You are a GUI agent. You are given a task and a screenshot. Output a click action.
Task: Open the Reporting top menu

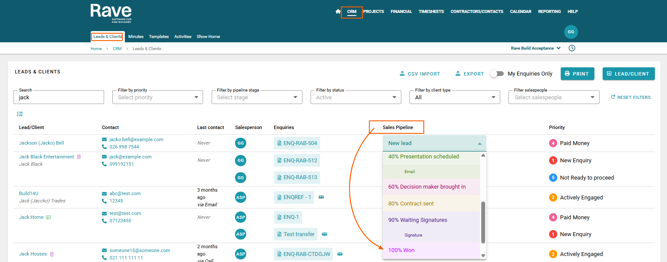(x=549, y=12)
